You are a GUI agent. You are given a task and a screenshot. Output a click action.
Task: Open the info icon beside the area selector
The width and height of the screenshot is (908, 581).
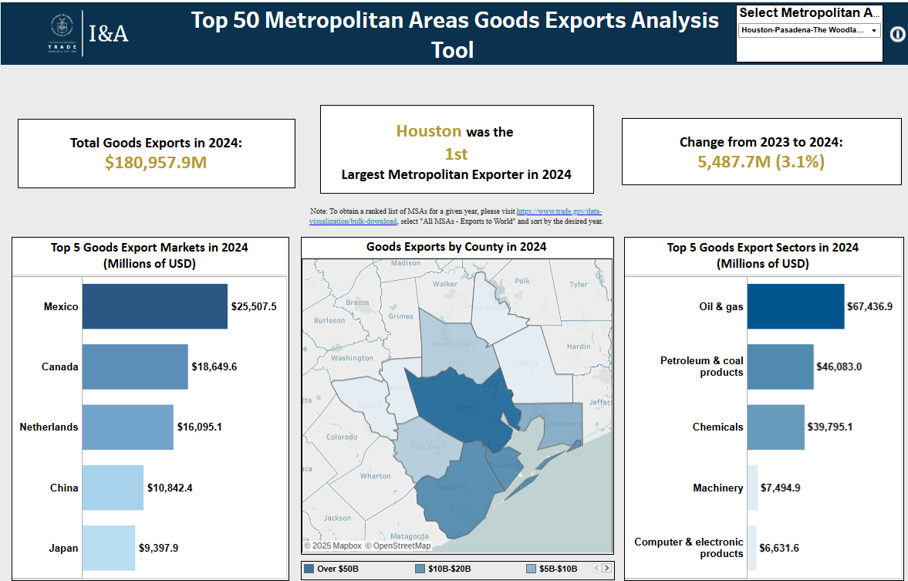tap(896, 34)
